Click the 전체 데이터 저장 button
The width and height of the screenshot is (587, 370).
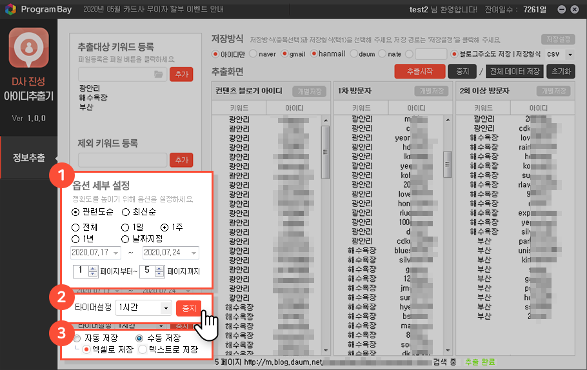(514, 71)
